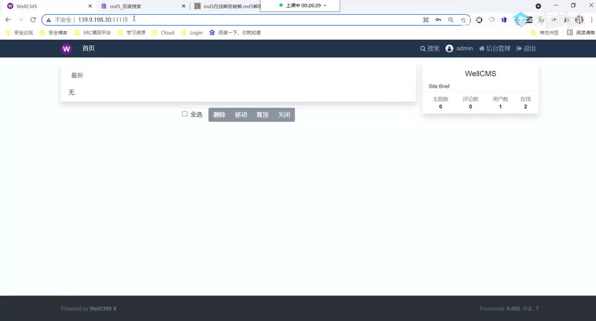
Task: Click the 删除 delete button
Action: point(219,115)
